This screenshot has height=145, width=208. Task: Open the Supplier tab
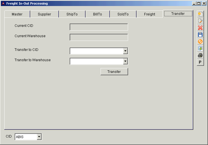tap(44, 14)
